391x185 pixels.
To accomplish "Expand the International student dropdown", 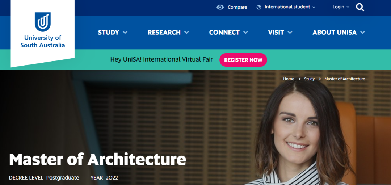I will pyautogui.click(x=290, y=7).
